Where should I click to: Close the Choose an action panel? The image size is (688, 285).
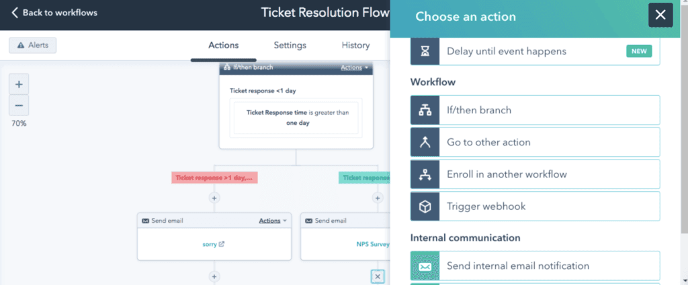[x=660, y=15]
